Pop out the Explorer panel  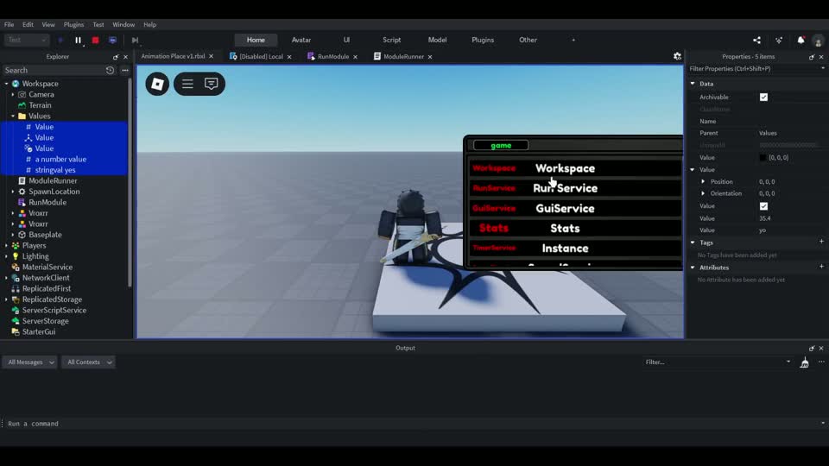click(x=116, y=57)
